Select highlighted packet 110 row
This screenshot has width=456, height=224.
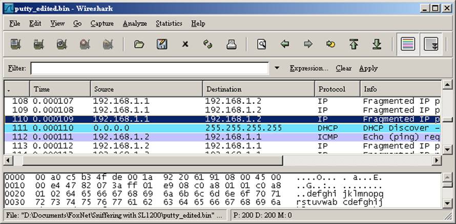pos(222,119)
